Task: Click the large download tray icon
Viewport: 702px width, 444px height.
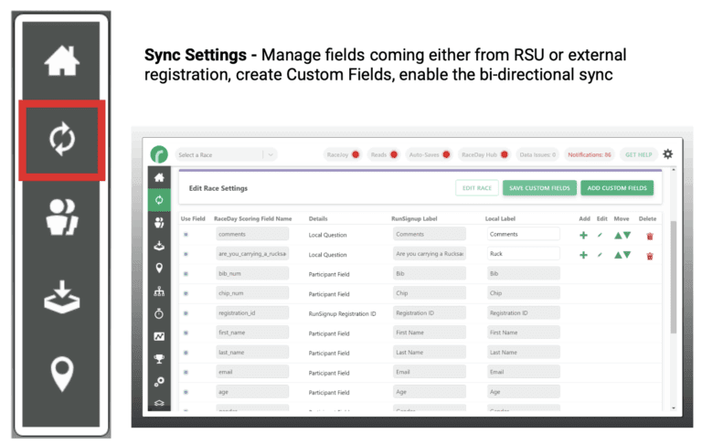Action: [62, 300]
